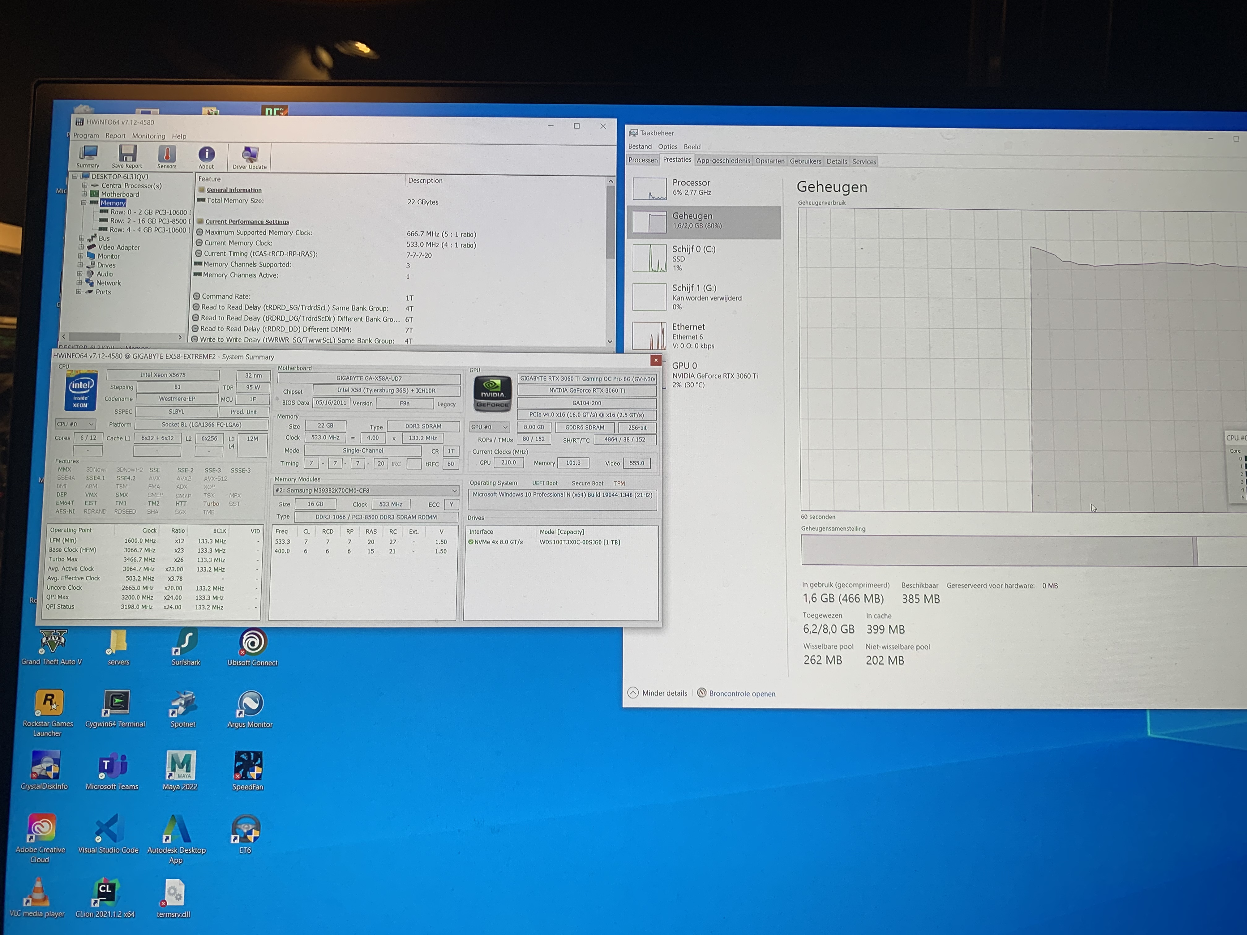This screenshot has width=1247, height=935.
Task: Launch Cygwin64 Terminal shortcut
Action: click(x=116, y=709)
